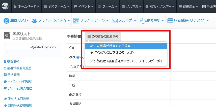Click the history icon next to 顧客情報変更履歴
The image size is (216, 107).
5,68
